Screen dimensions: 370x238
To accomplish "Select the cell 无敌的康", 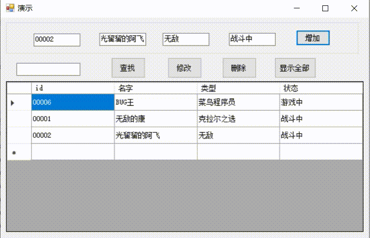I will tap(156, 119).
